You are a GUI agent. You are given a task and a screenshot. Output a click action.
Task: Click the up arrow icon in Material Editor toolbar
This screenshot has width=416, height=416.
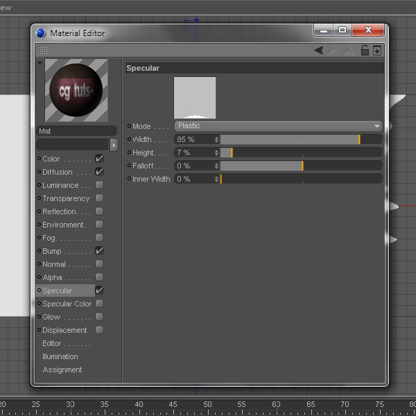click(x=349, y=50)
